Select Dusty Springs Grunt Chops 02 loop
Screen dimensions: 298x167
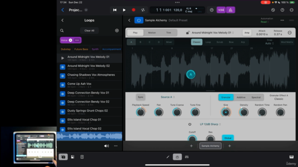89,112
